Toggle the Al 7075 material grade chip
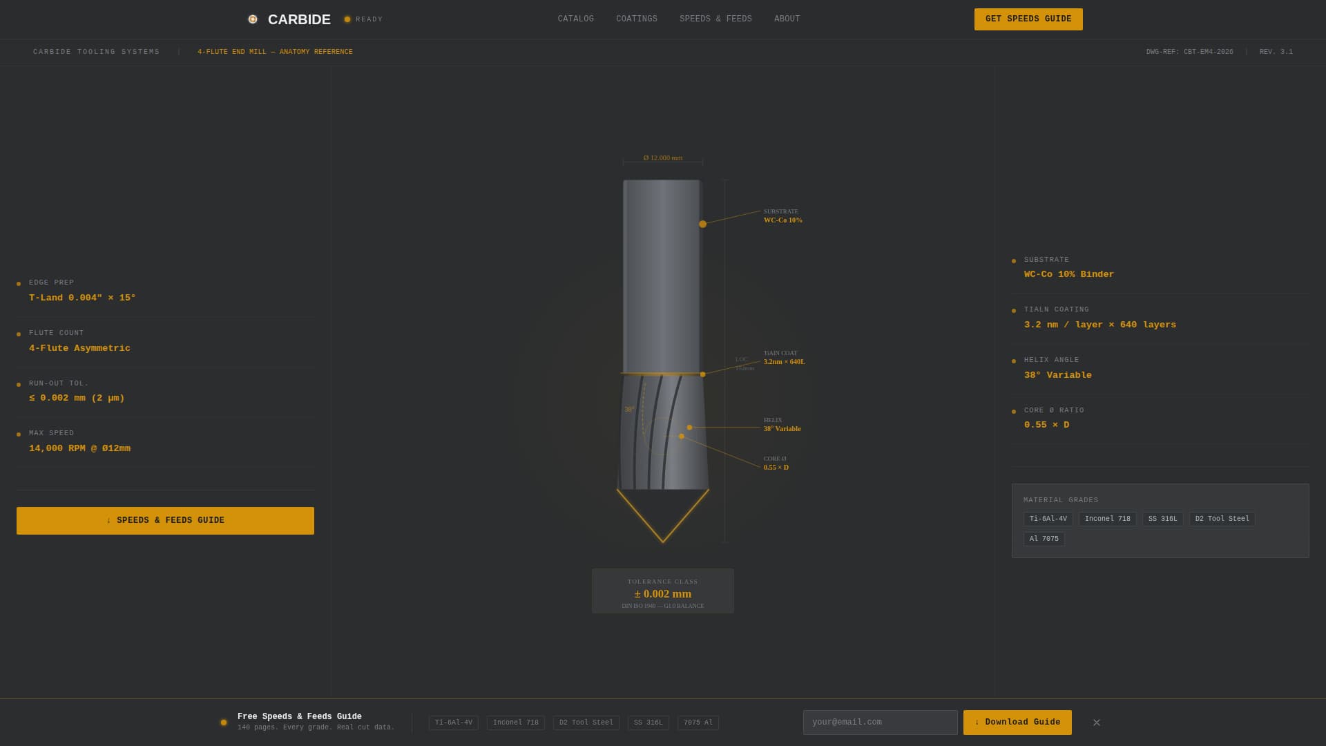This screenshot has width=1326, height=746. [1044, 539]
